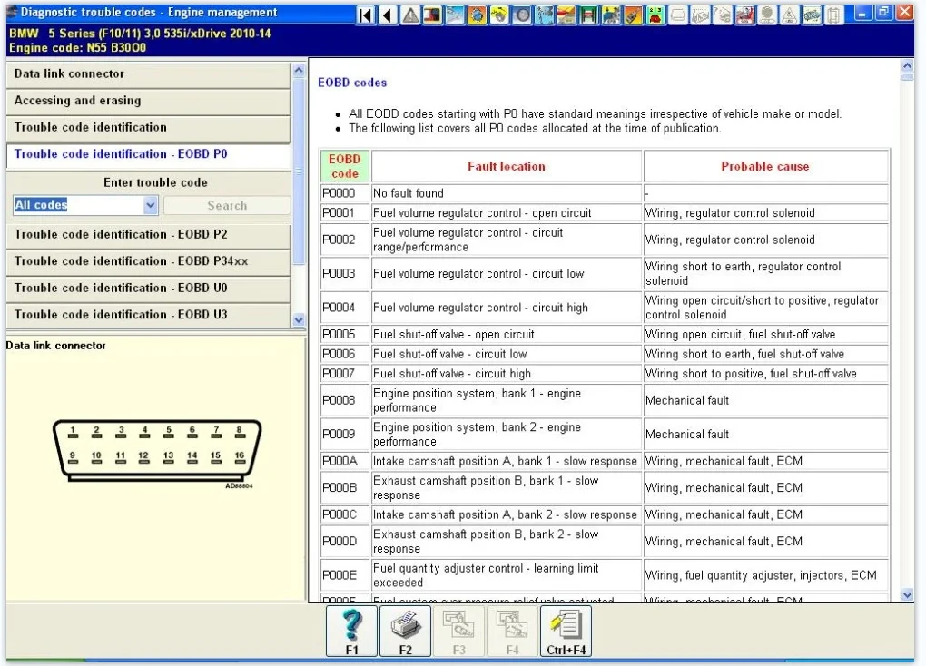This screenshot has width=926, height=666.
Task: Open the All codes dropdown
Action: coord(151,206)
